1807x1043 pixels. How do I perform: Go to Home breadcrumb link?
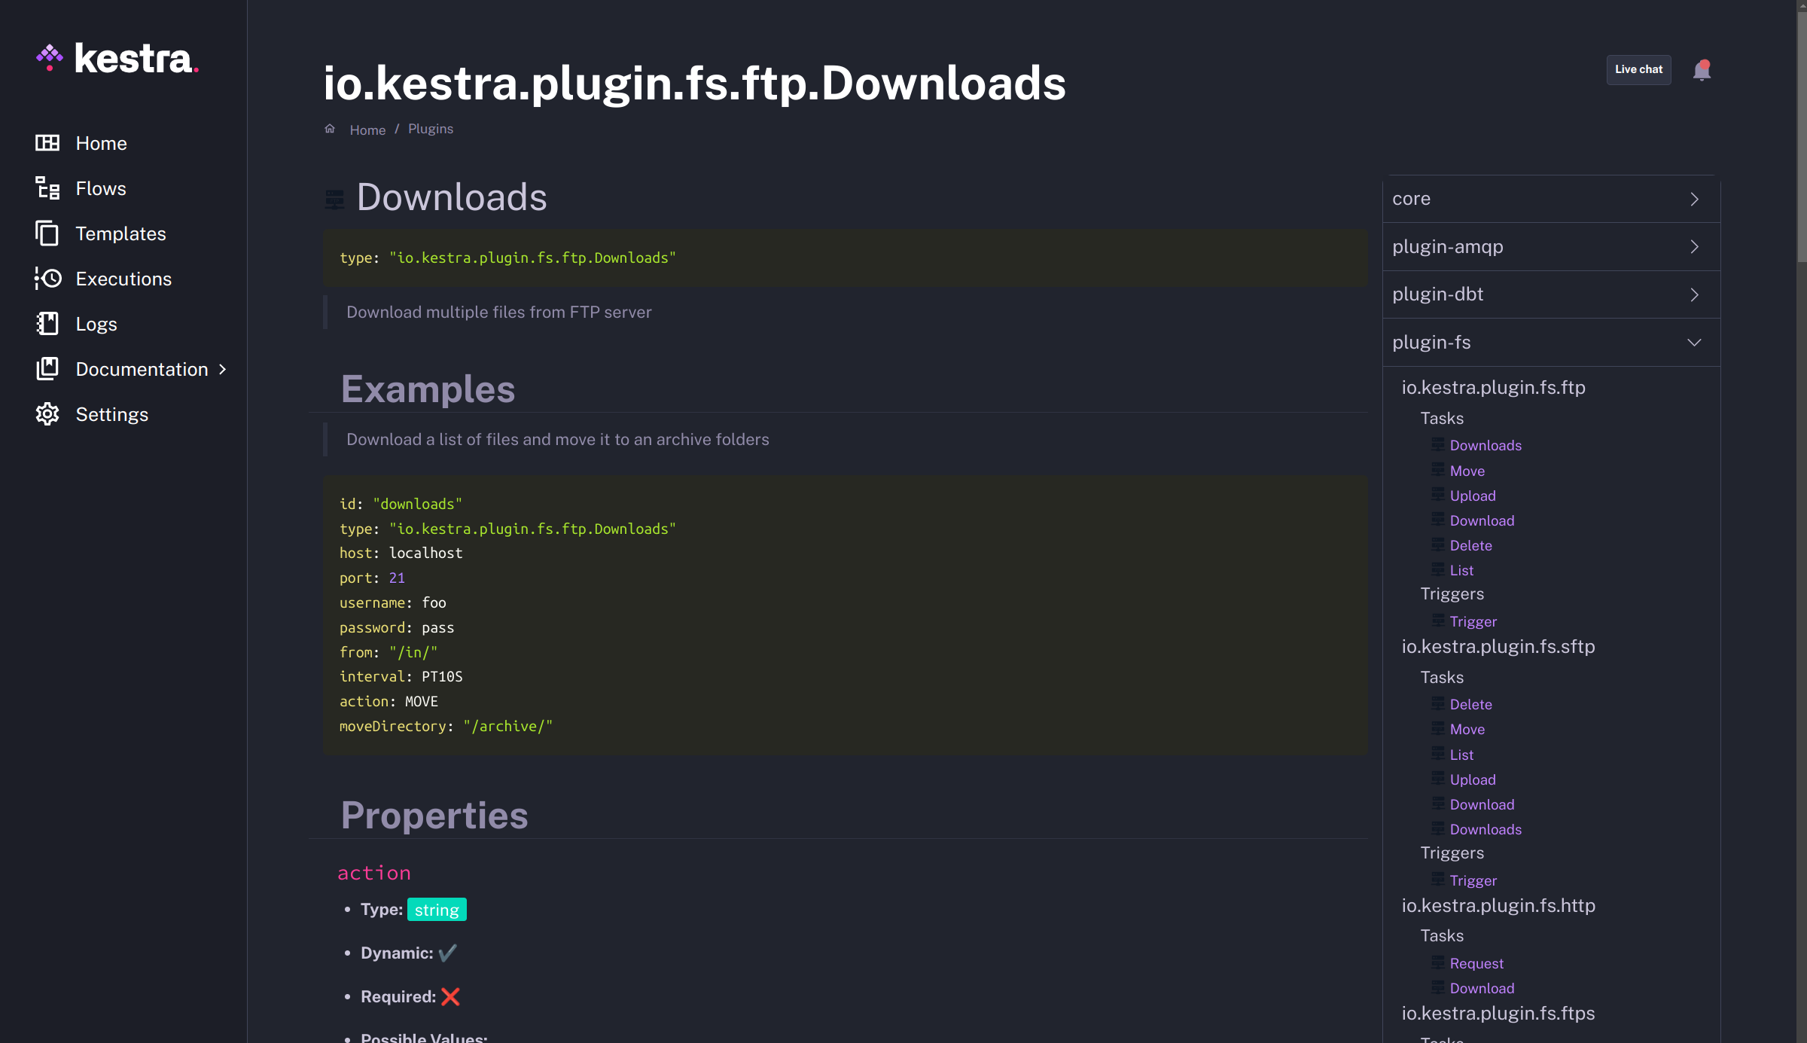pyautogui.click(x=367, y=130)
